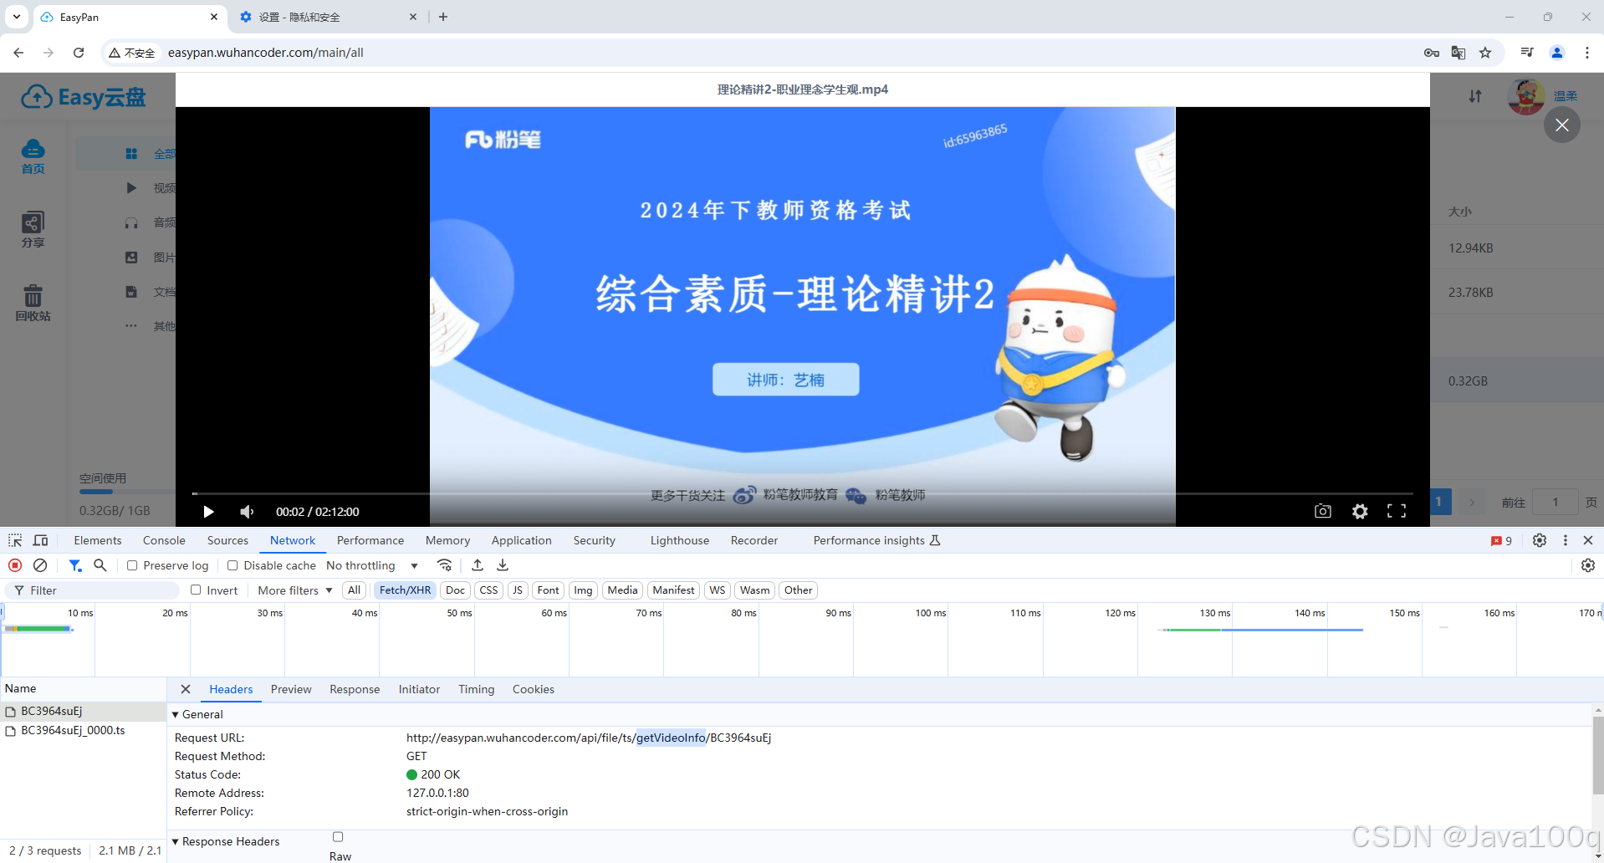The image size is (1604, 863).
Task: Open saved passwords key icon
Action: click(1432, 53)
